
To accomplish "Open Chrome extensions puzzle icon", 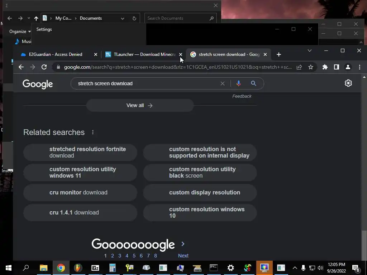I will [325, 67].
